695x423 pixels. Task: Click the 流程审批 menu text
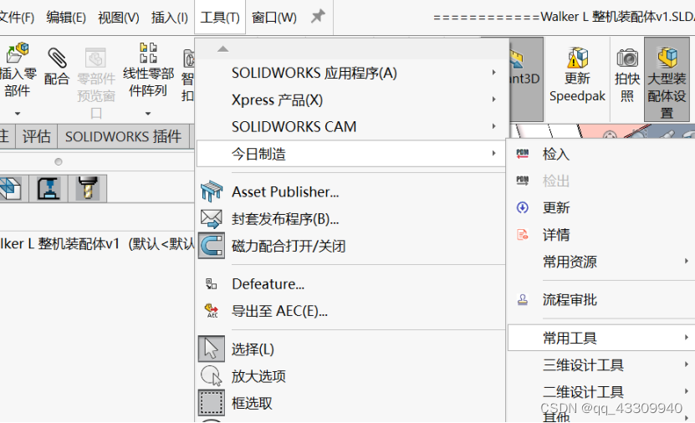pyautogui.click(x=570, y=300)
